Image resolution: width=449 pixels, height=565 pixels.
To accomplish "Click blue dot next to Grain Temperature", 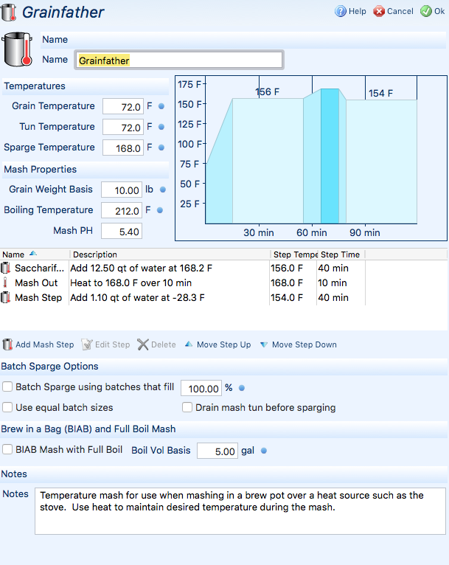I will click(161, 106).
